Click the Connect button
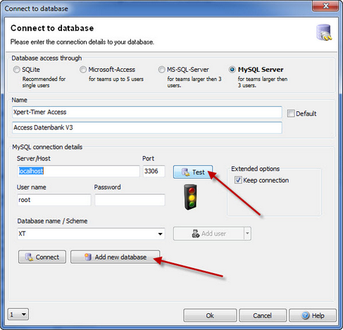This screenshot has height=330, width=343. pyautogui.click(x=42, y=257)
